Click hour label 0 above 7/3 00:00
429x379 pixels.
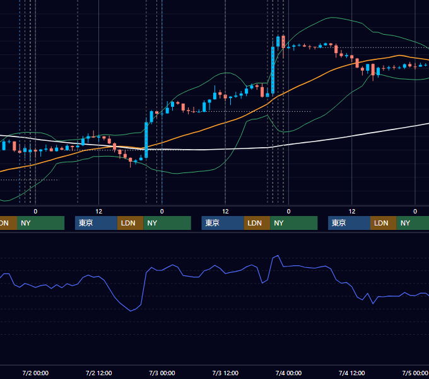click(162, 212)
